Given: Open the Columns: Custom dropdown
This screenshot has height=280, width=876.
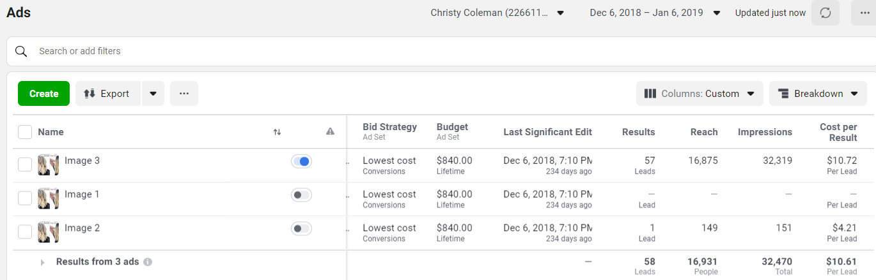Looking at the screenshot, I should [700, 94].
